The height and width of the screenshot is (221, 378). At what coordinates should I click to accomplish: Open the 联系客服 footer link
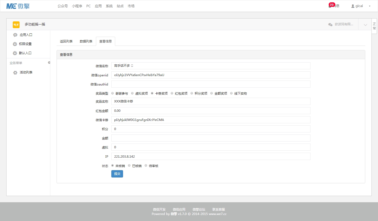pos(219,210)
